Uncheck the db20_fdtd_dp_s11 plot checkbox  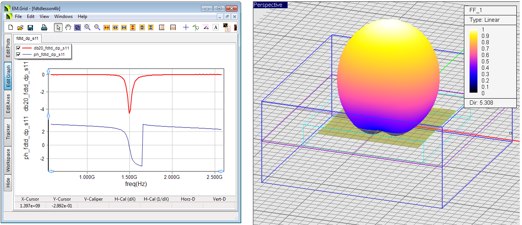point(18,48)
